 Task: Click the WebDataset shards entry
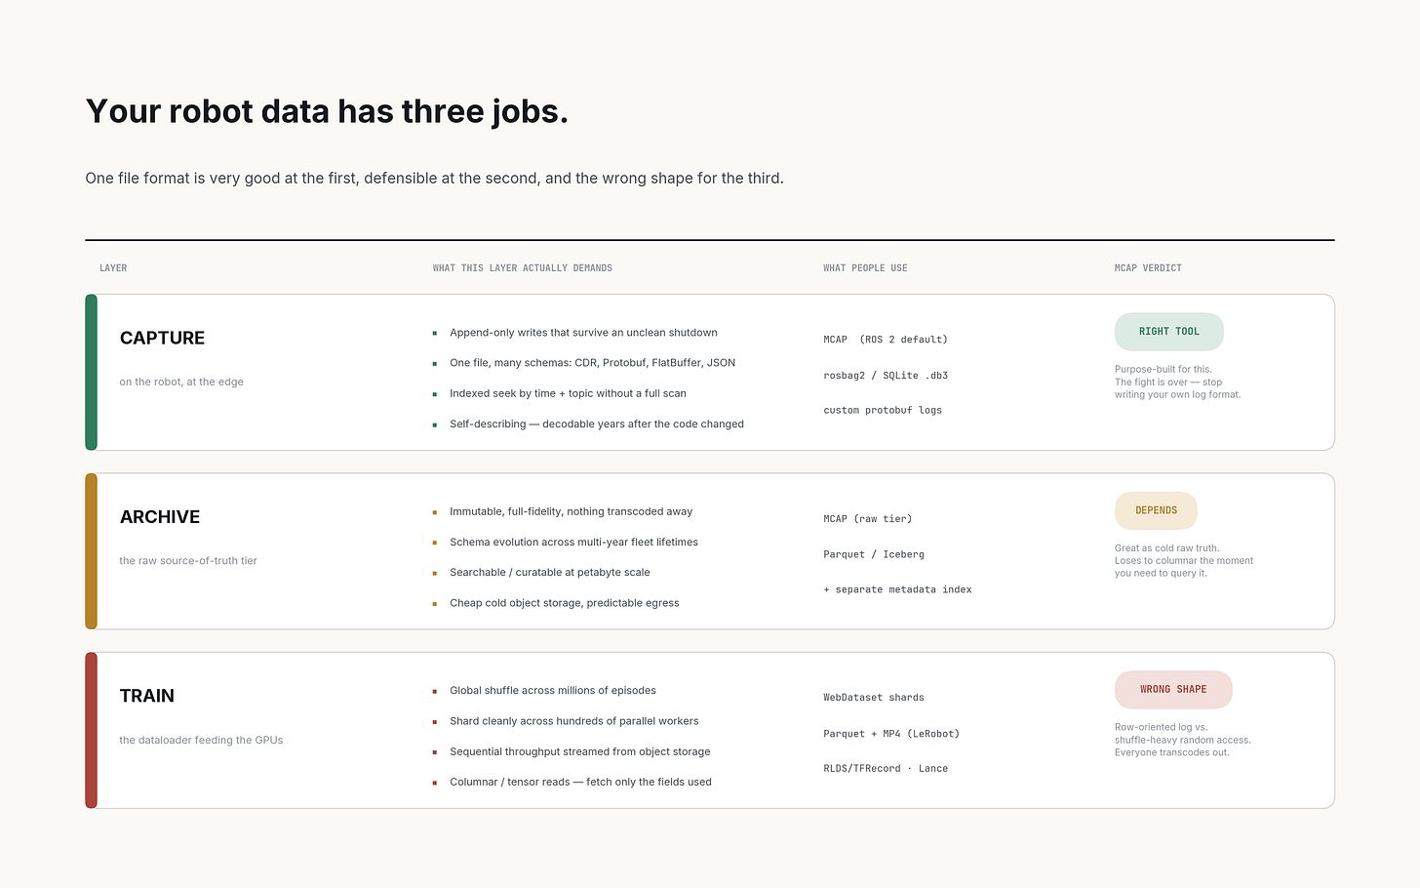874,698
